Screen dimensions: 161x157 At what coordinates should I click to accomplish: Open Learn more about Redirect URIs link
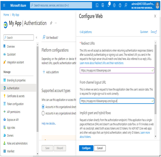(102, 63)
